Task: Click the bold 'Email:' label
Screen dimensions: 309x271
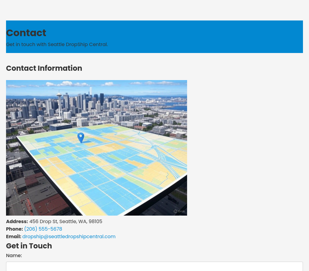Action: coord(14,236)
